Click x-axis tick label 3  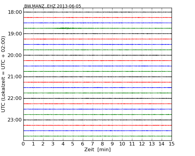(x=53, y=144)
